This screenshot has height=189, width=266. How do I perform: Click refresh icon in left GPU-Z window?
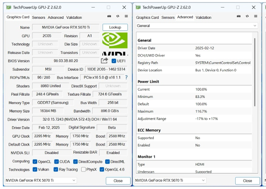coord(118,16)
